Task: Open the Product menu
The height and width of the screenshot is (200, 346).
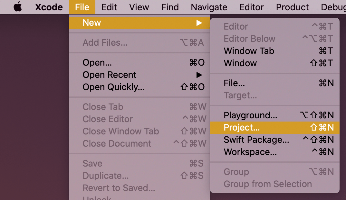Action: 292,7
